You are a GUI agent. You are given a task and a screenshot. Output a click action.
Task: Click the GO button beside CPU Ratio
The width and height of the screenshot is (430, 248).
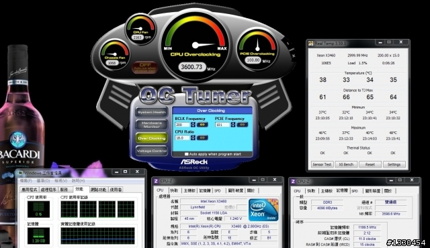202,138
